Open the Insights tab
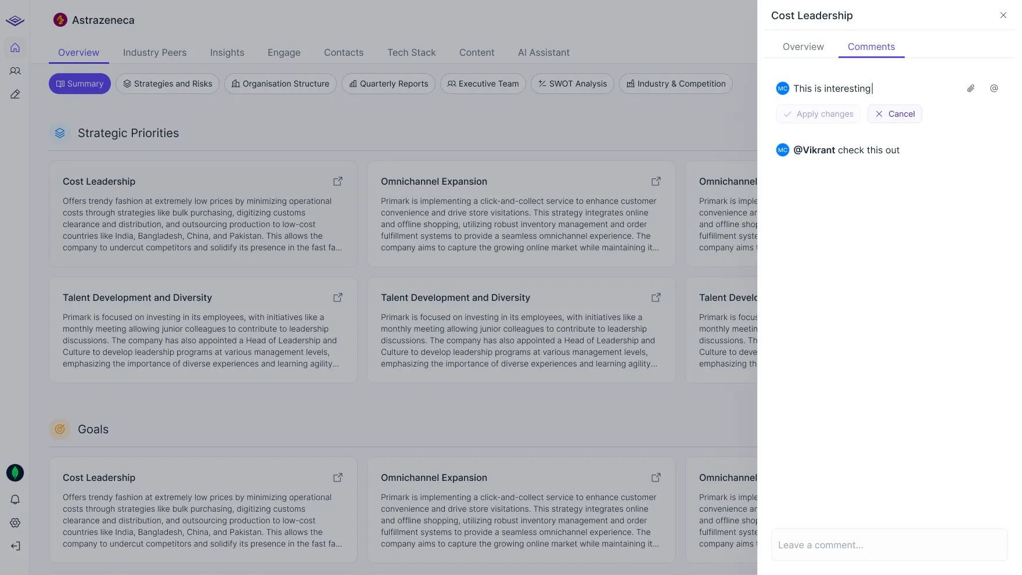This screenshot has height=575, width=1022. (227, 52)
